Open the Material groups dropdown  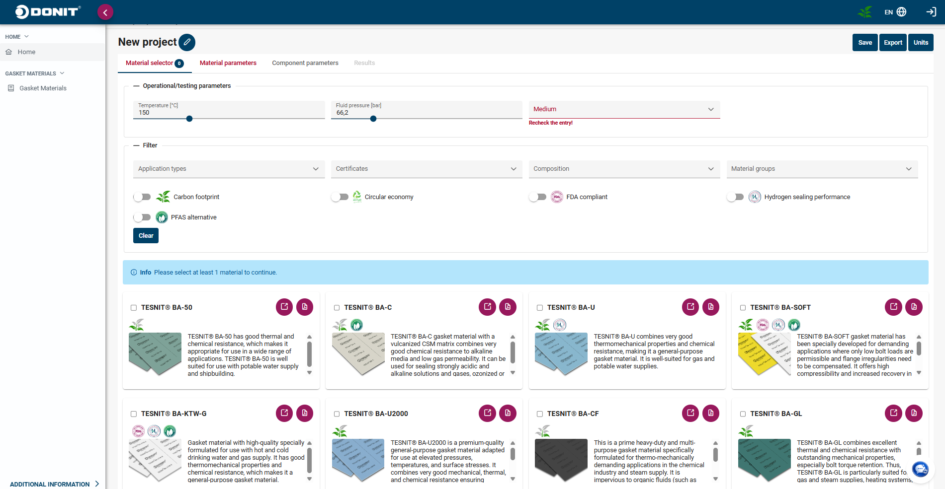[822, 169]
